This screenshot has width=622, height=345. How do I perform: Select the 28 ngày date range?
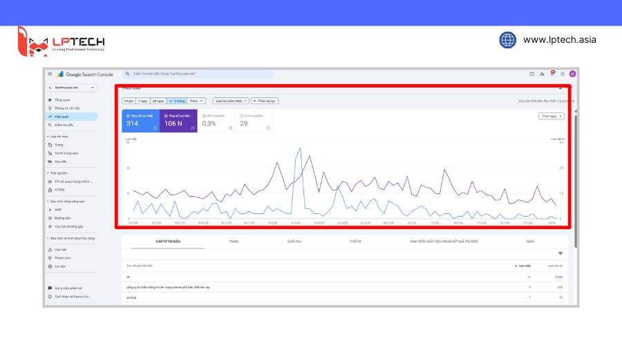(x=158, y=101)
